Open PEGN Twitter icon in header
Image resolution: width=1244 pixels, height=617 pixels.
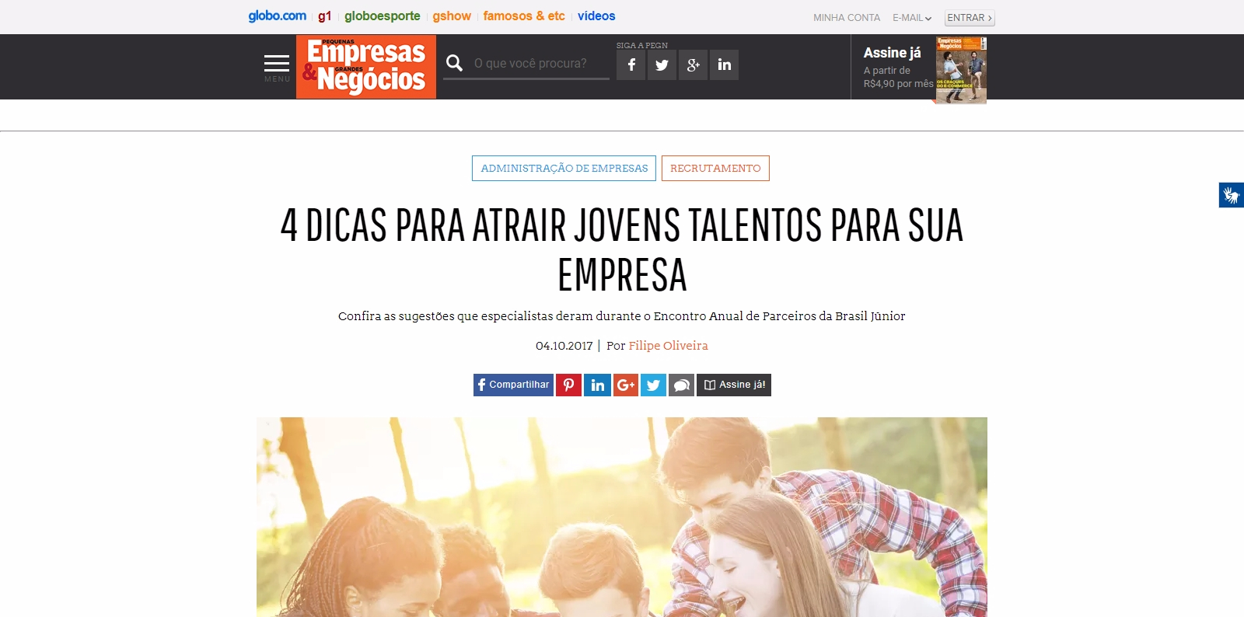[662, 64]
